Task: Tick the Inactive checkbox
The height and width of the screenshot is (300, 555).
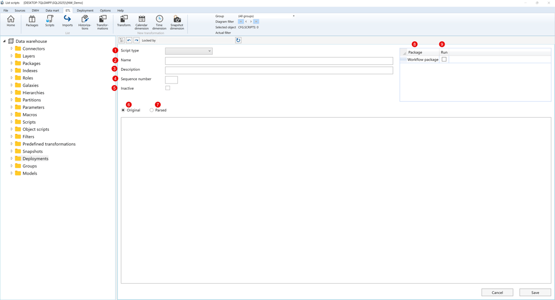Action: coord(168,88)
